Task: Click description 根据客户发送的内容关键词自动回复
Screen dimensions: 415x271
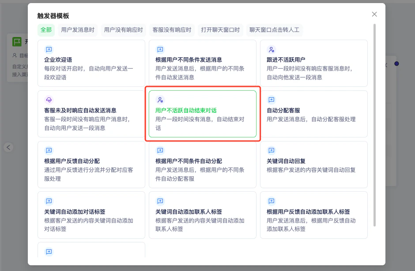Action: point(311,170)
